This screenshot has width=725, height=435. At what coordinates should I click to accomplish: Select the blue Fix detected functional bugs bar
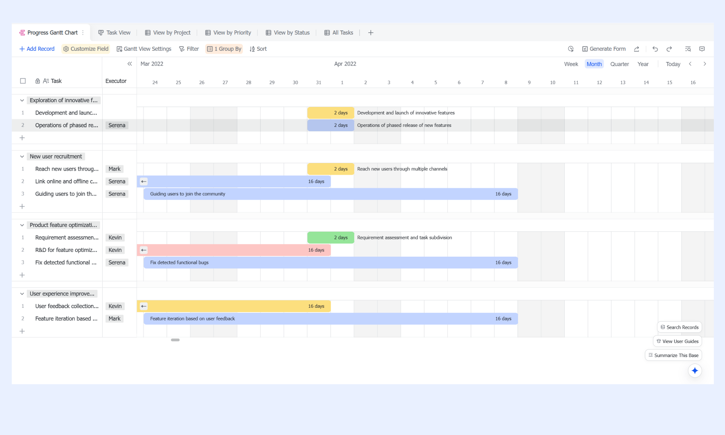point(331,262)
